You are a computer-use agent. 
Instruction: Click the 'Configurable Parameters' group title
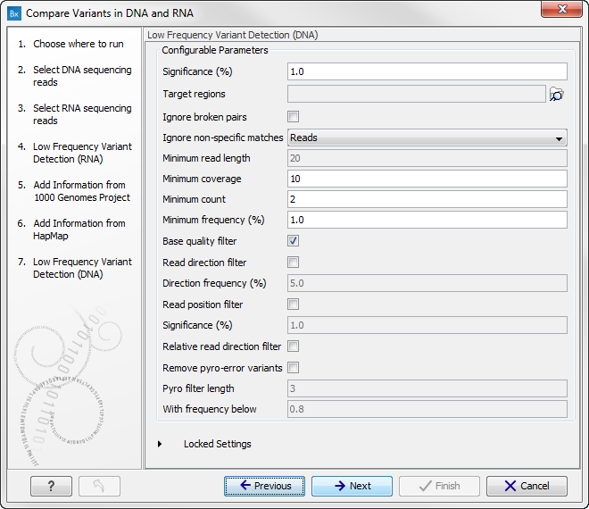tap(215, 50)
